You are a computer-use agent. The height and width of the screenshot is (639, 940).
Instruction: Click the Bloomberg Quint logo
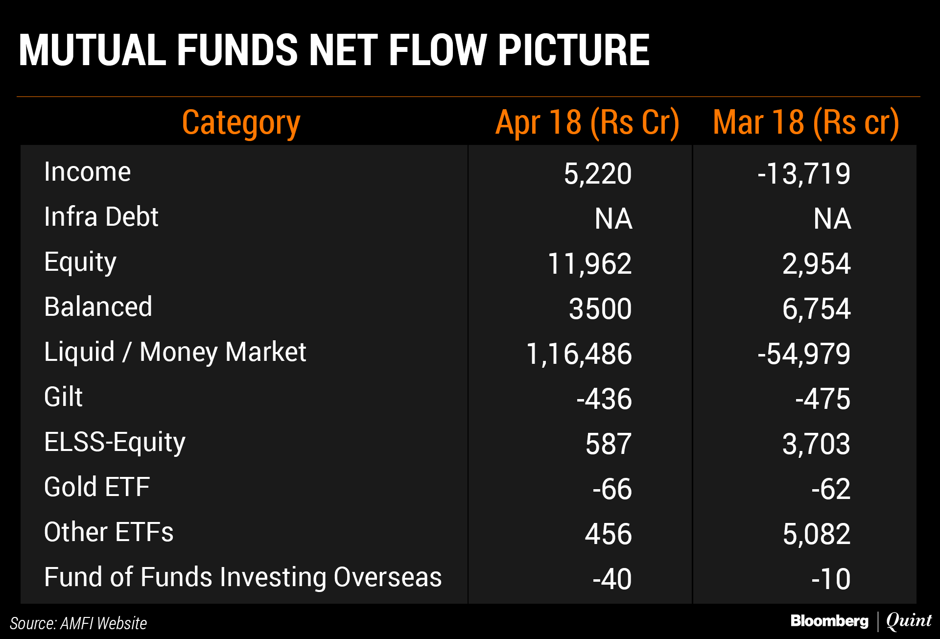point(861,621)
